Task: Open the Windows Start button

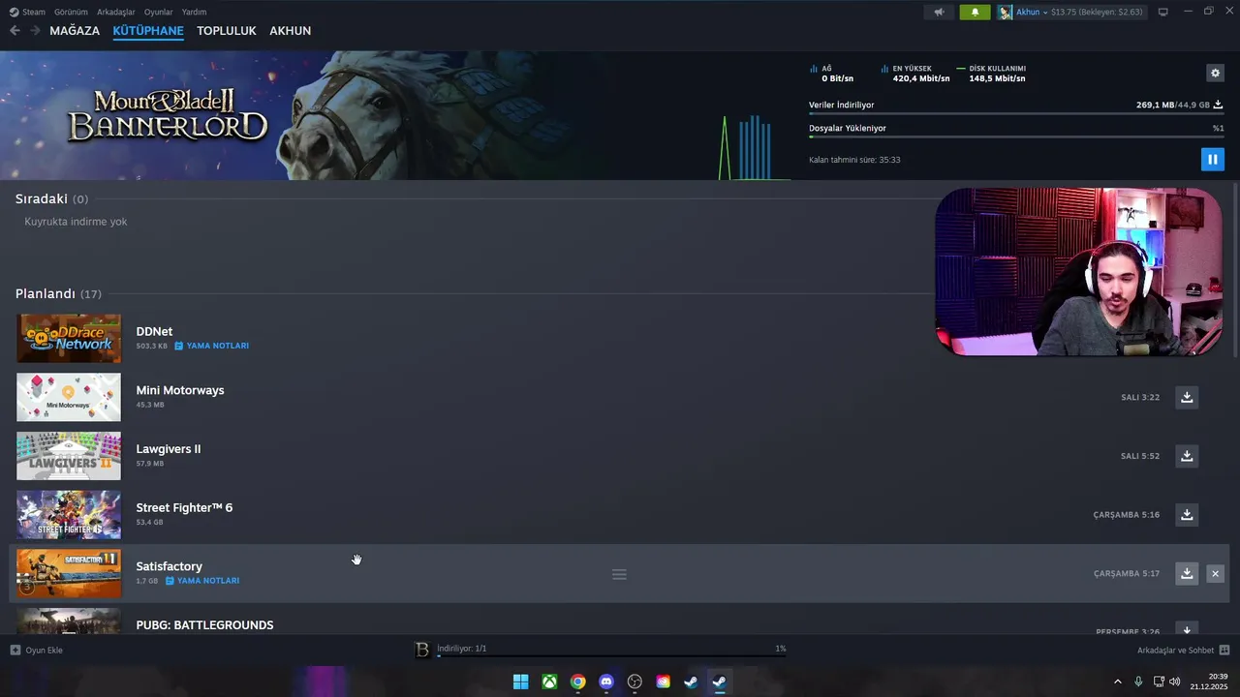Action: coord(520,682)
